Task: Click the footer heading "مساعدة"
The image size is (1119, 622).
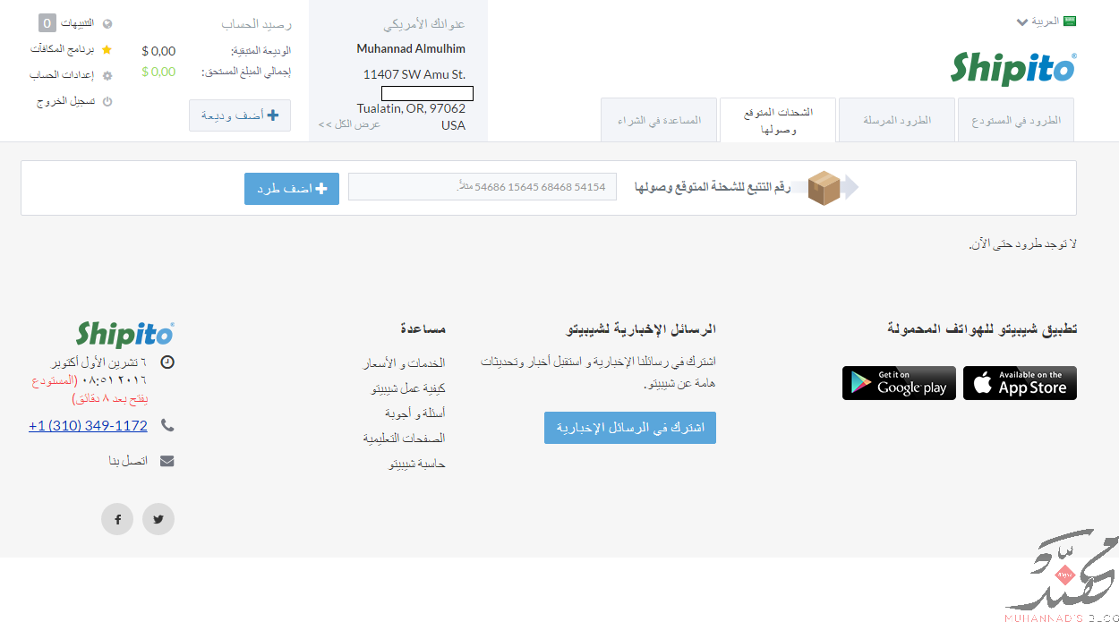Action: pyautogui.click(x=423, y=328)
